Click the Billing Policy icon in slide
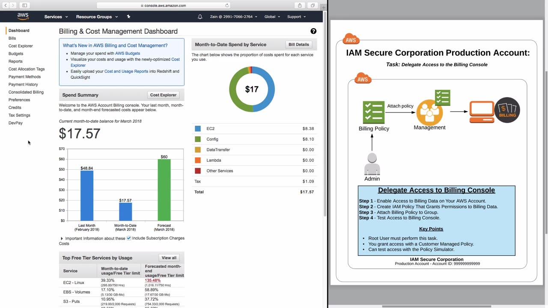The width and height of the screenshot is (548, 308). click(x=374, y=113)
